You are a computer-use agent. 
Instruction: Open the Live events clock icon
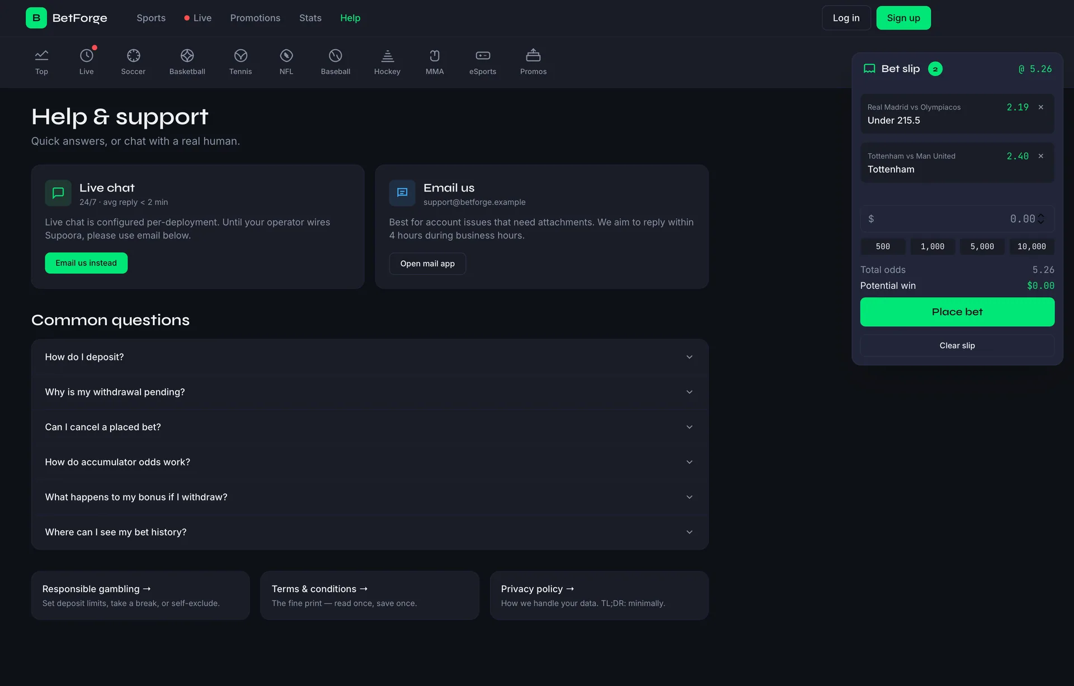coord(86,55)
